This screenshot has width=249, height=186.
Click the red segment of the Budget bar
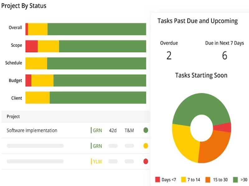click(28, 81)
